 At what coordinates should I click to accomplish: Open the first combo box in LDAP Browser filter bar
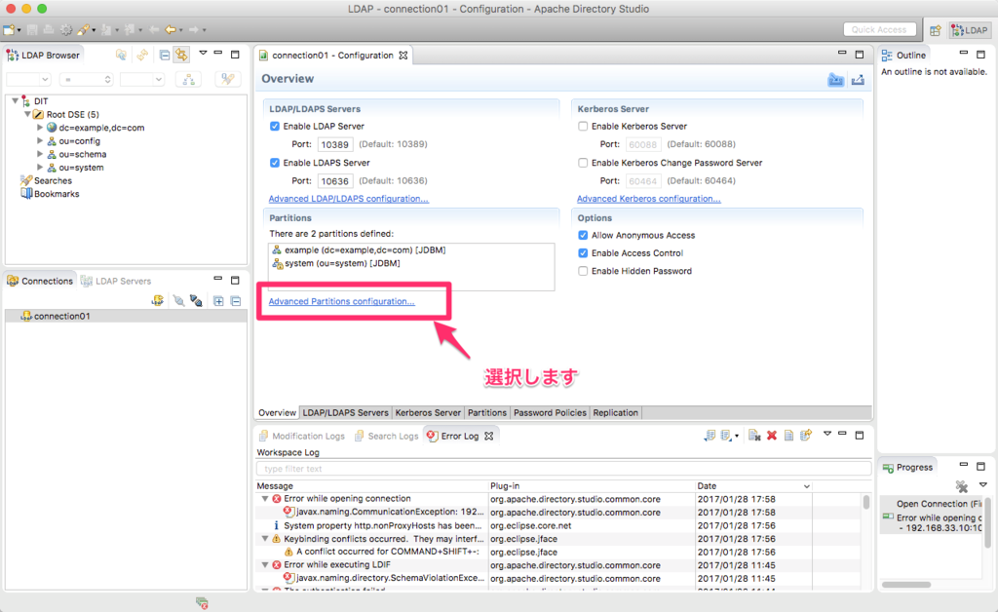coord(28,80)
